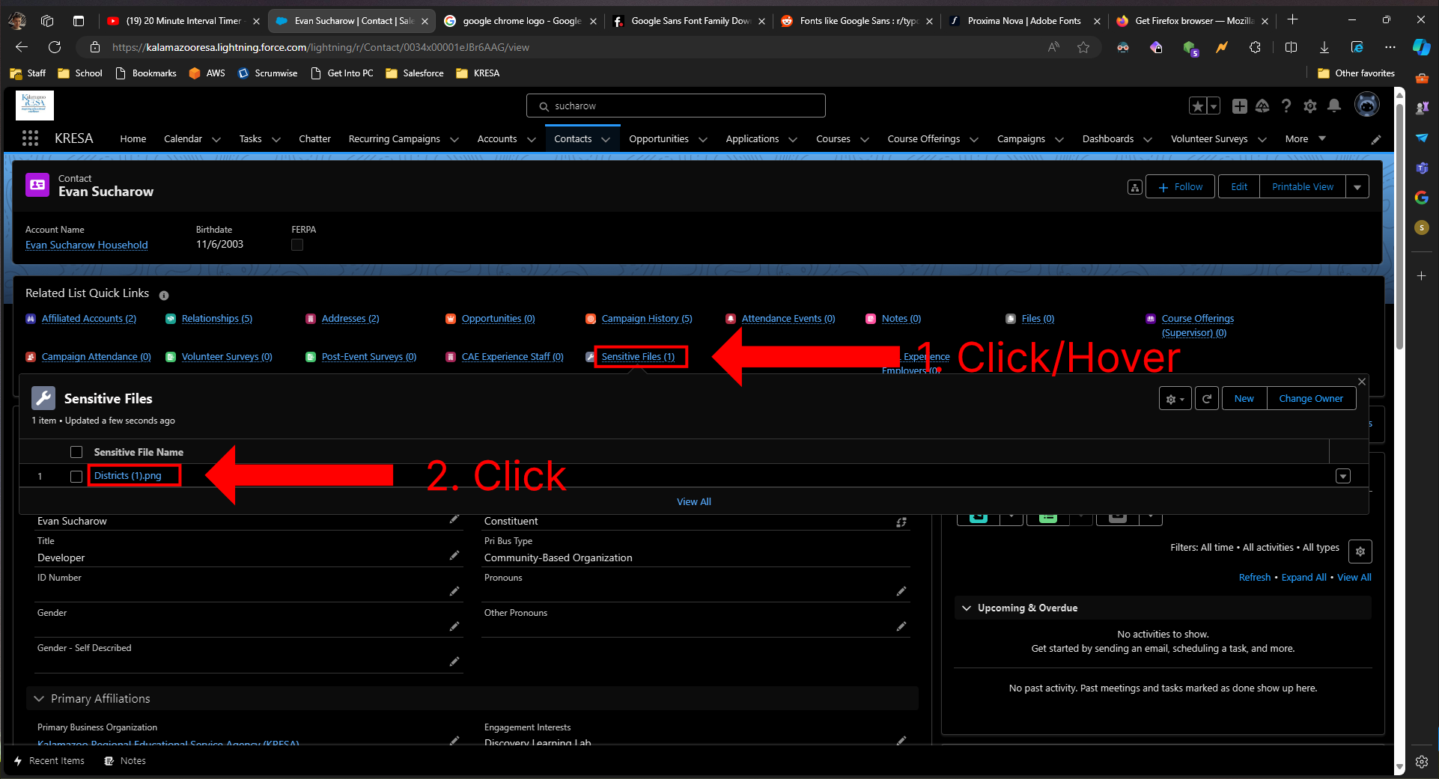
Task: Expand the Contacts tab dropdown chevron
Action: (606, 139)
